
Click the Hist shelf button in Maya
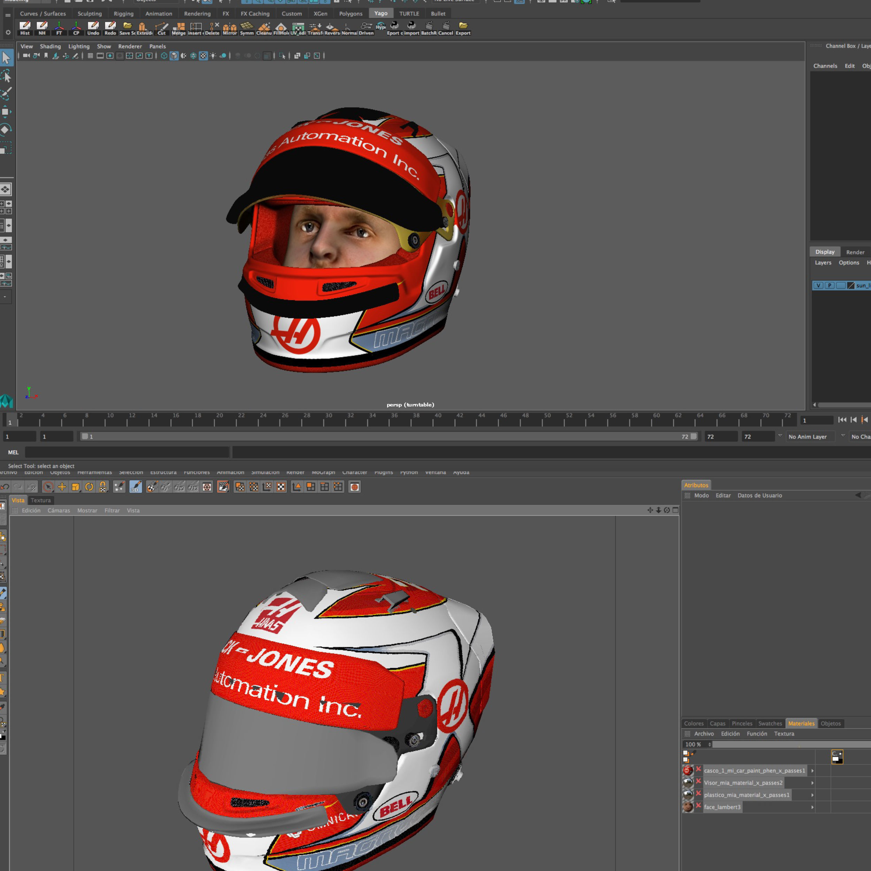coord(25,28)
